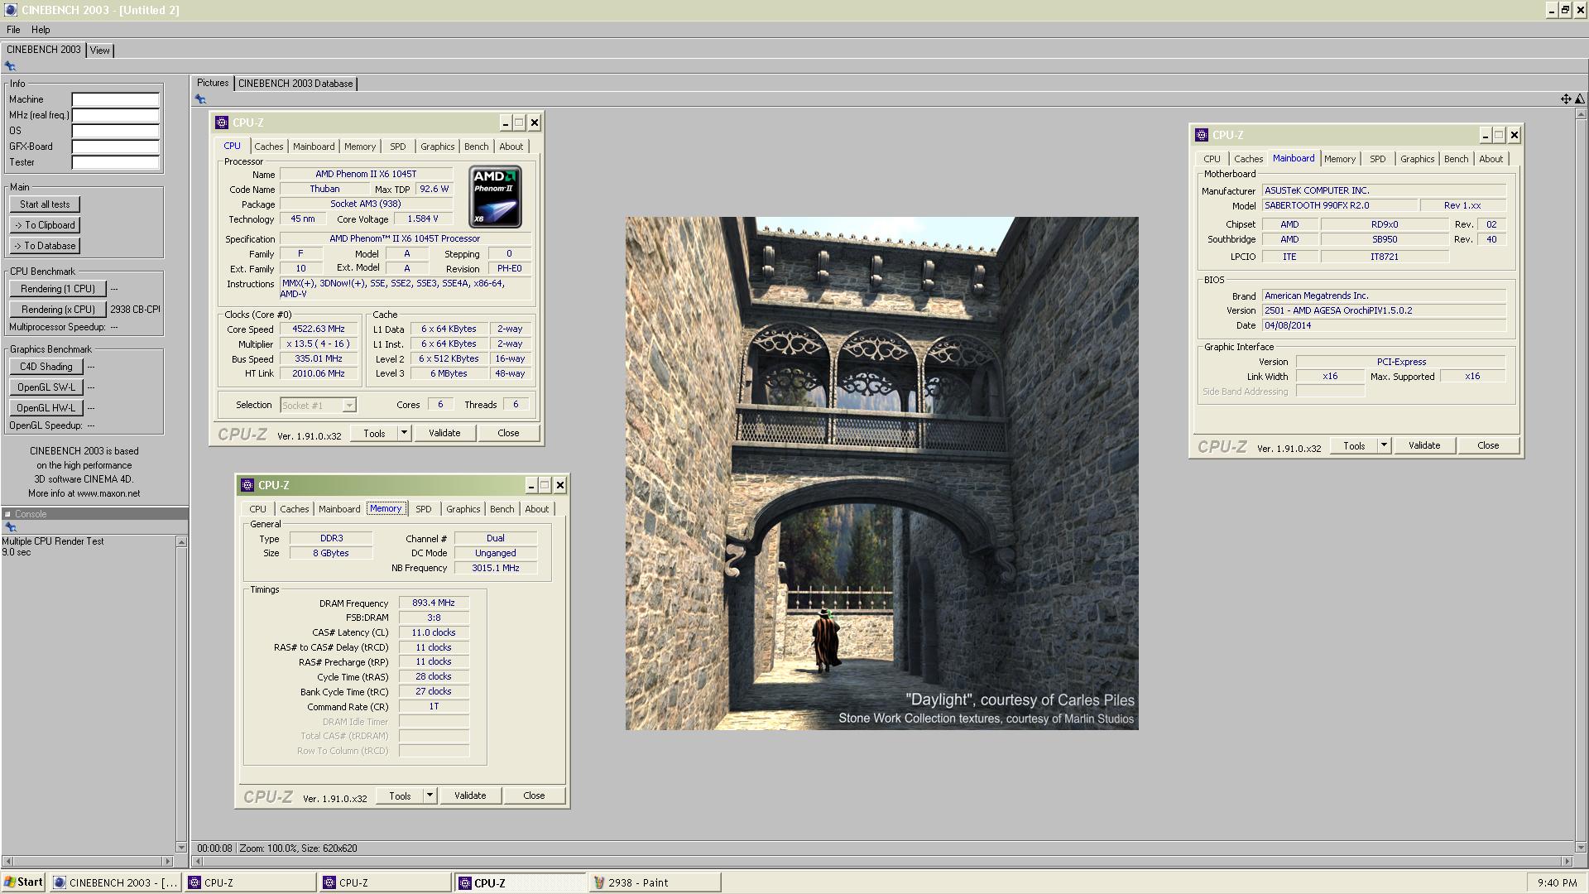
Task: Click into the OS input field
Action: (x=115, y=131)
